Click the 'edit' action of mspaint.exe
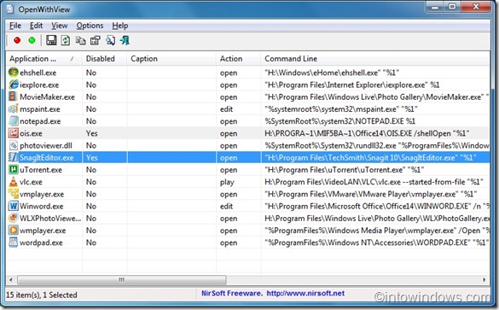The width and height of the screenshot is (499, 310). (x=226, y=109)
